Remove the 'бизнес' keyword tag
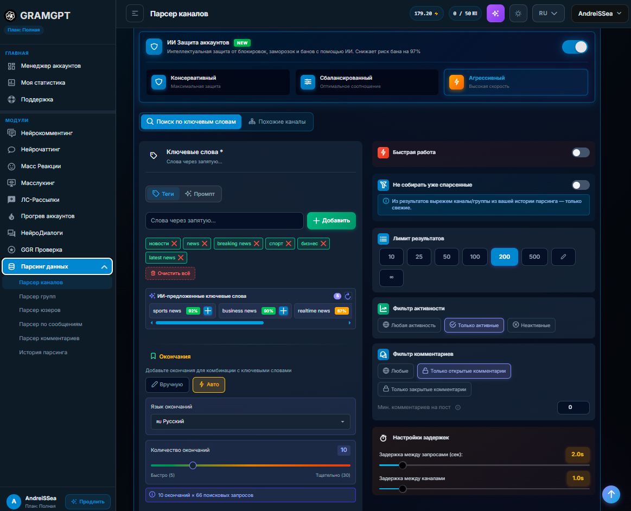 (x=323, y=244)
